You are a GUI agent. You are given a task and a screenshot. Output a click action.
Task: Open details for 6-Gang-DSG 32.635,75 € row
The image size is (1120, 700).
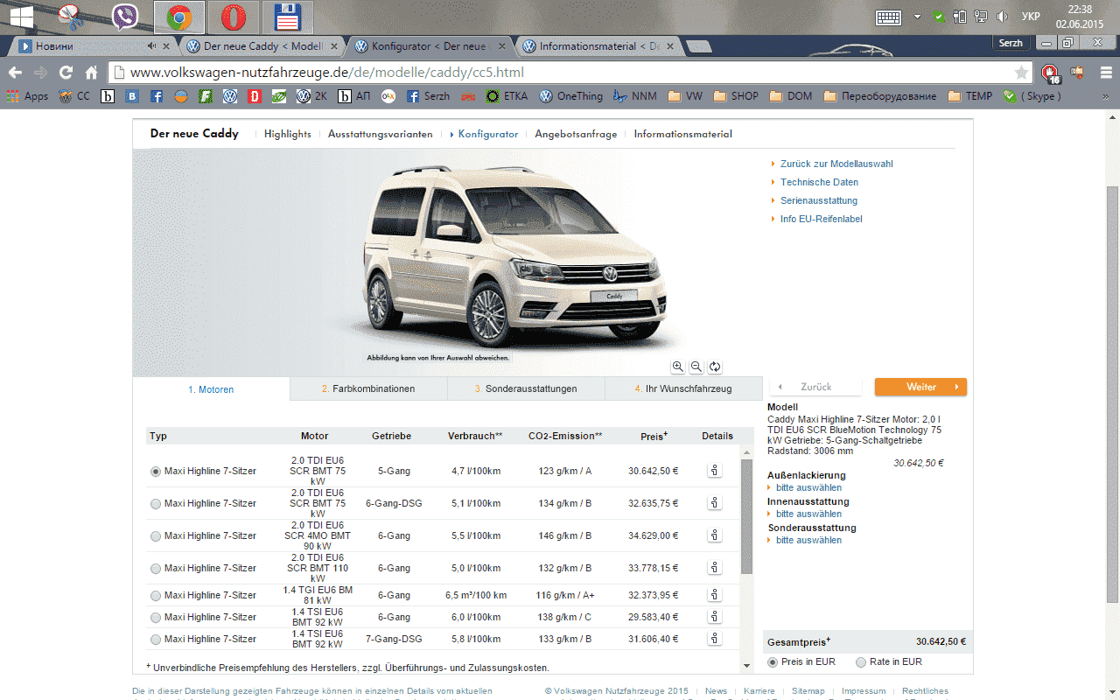click(x=715, y=503)
